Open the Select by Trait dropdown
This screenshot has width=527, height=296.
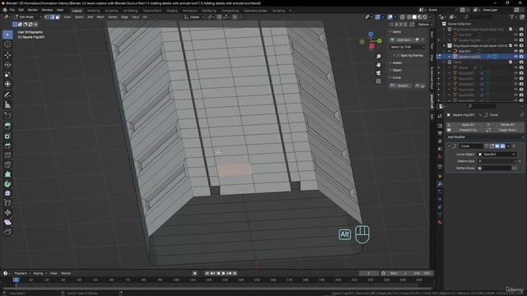[x=407, y=47]
